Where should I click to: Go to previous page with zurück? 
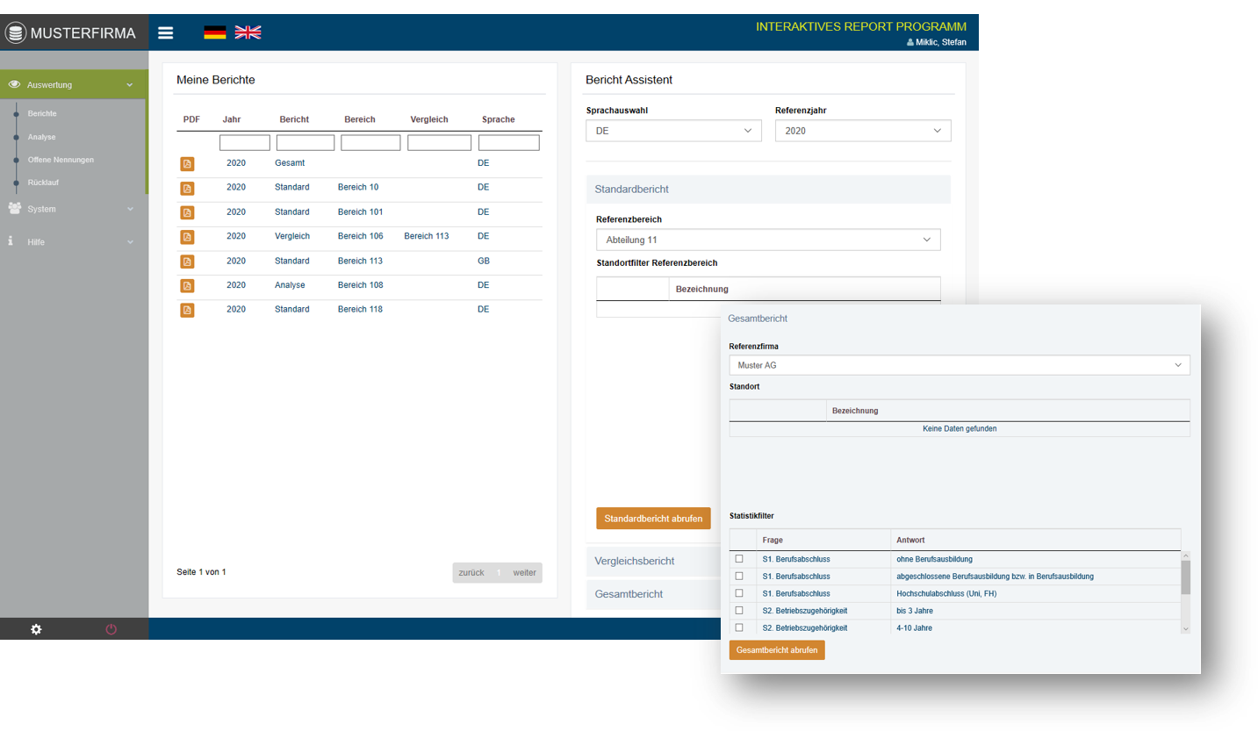471,573
